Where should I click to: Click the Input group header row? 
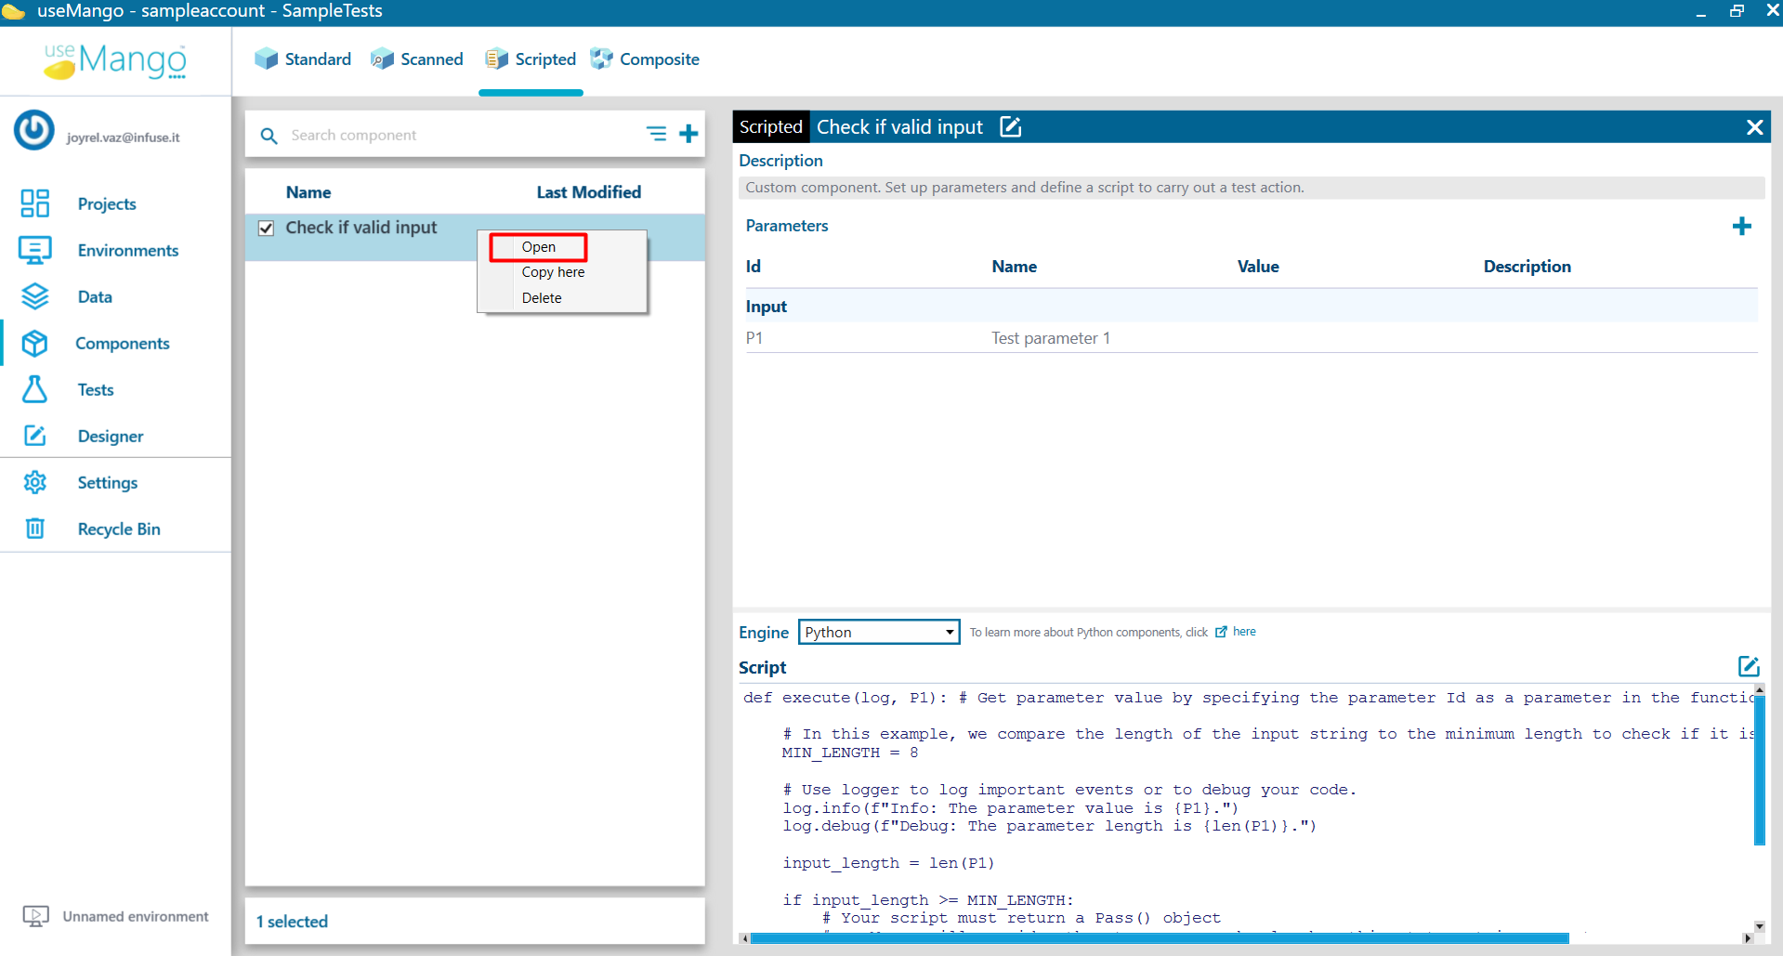click(x=1251, y=307)
